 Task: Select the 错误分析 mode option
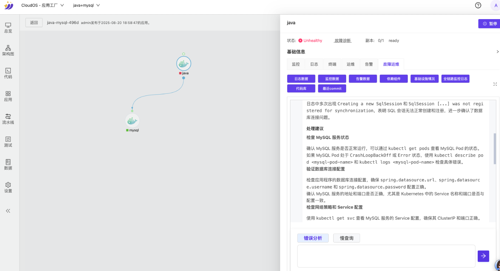tap(313, 238)
